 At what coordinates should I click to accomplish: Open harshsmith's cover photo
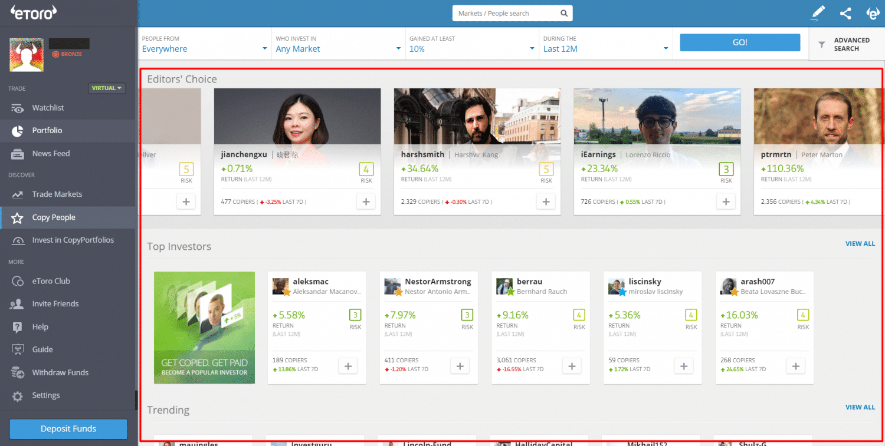coord(477,117)
